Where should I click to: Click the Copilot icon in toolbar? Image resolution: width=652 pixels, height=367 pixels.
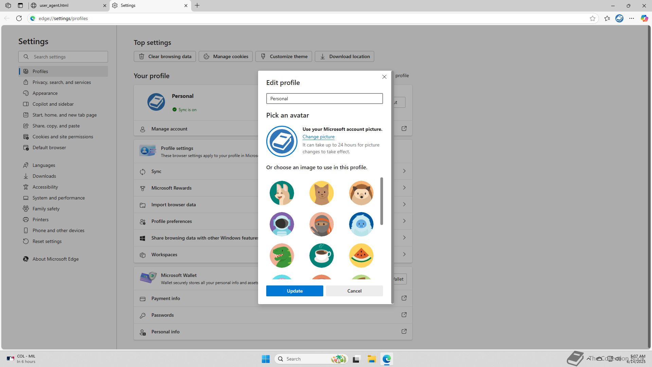tap(644, 18)
